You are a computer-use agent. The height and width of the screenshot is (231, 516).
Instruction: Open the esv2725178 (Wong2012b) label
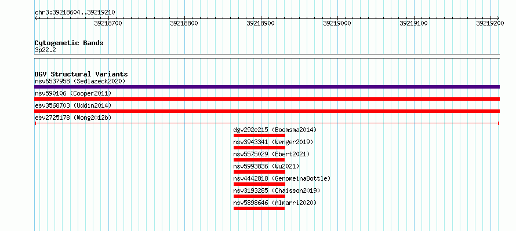[x=73, y=118]
